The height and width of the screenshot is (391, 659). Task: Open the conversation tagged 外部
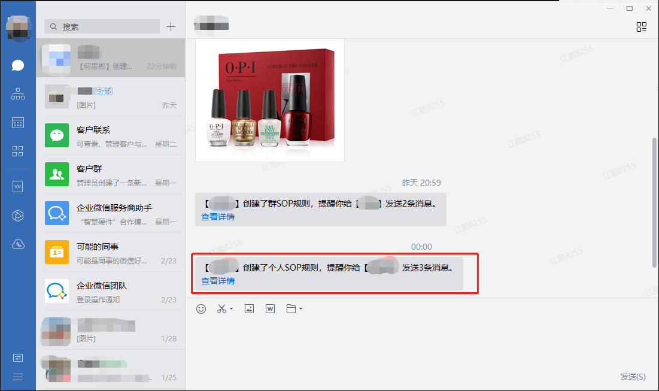pos(111,96)
